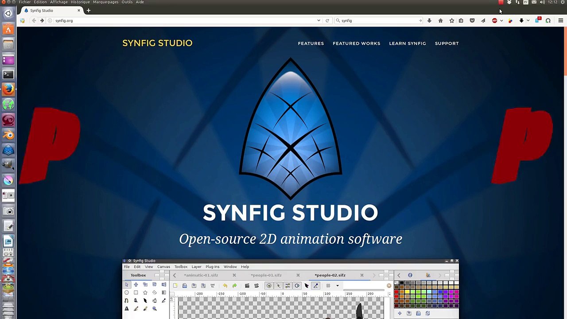The height and width of the screenshot is (319, 567).
Task: Close the Synfig Studio browser tab
Action: [x=79, y=10]
